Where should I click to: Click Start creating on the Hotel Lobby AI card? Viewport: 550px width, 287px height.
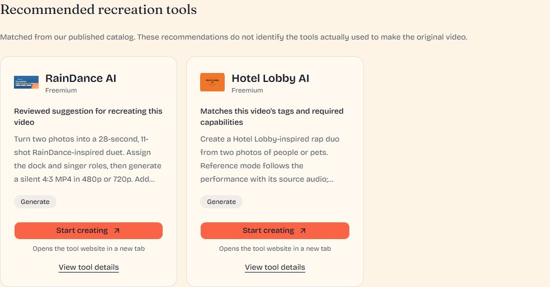274,231
